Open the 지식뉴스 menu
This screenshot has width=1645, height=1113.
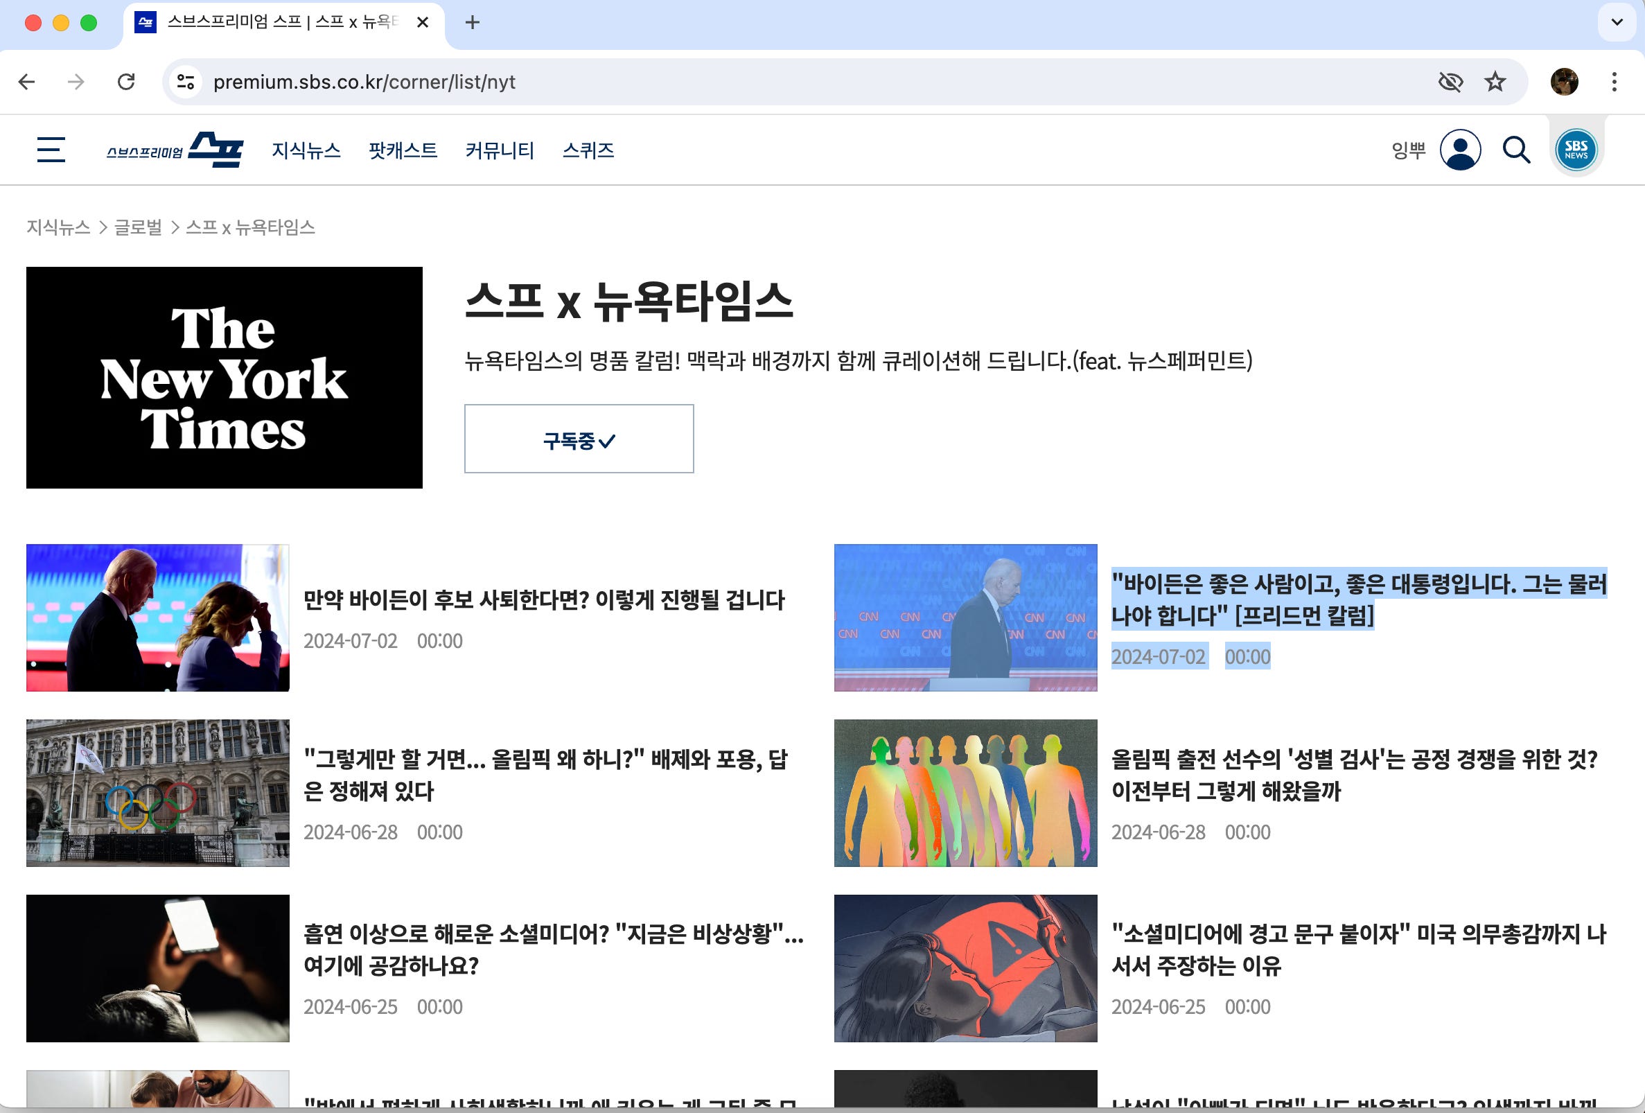tap(306, 150)
